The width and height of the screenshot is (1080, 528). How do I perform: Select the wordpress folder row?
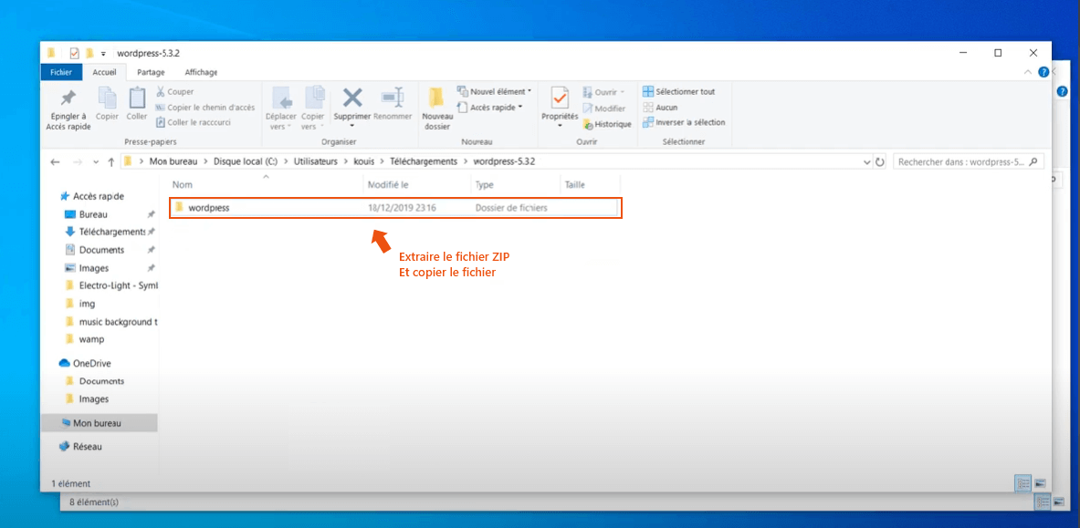[395, 208]
